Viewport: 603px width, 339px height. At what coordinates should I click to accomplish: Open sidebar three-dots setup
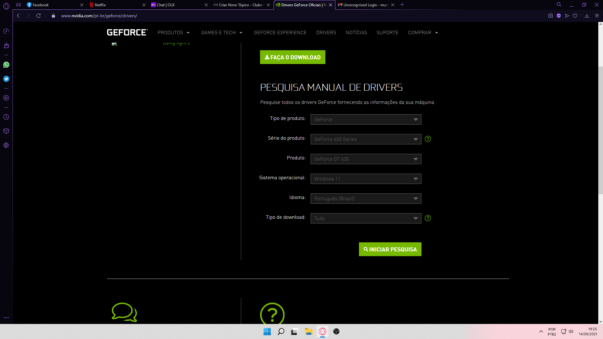(6, 318)
